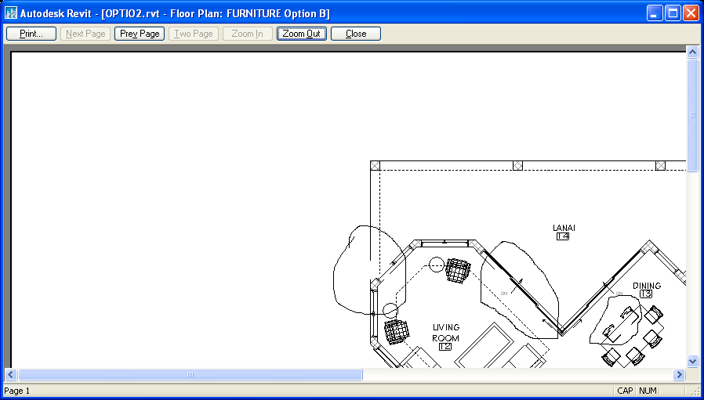Click the Print... button

click(x=31, y=34)
